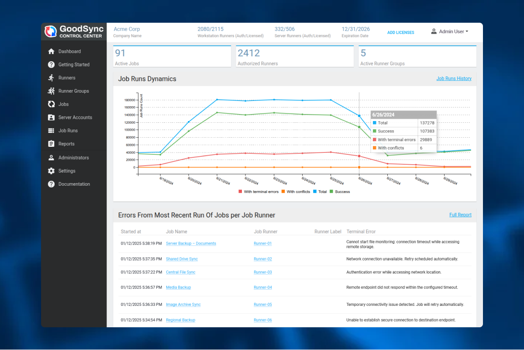Viewport: 524px width, 350px height.
Task: Click the Server Accounts icon
Action: click(51, 118)
